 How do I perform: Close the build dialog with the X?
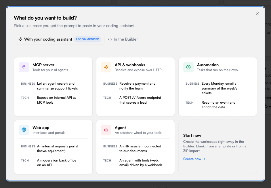pyautogui.click(x=257, y=14)
